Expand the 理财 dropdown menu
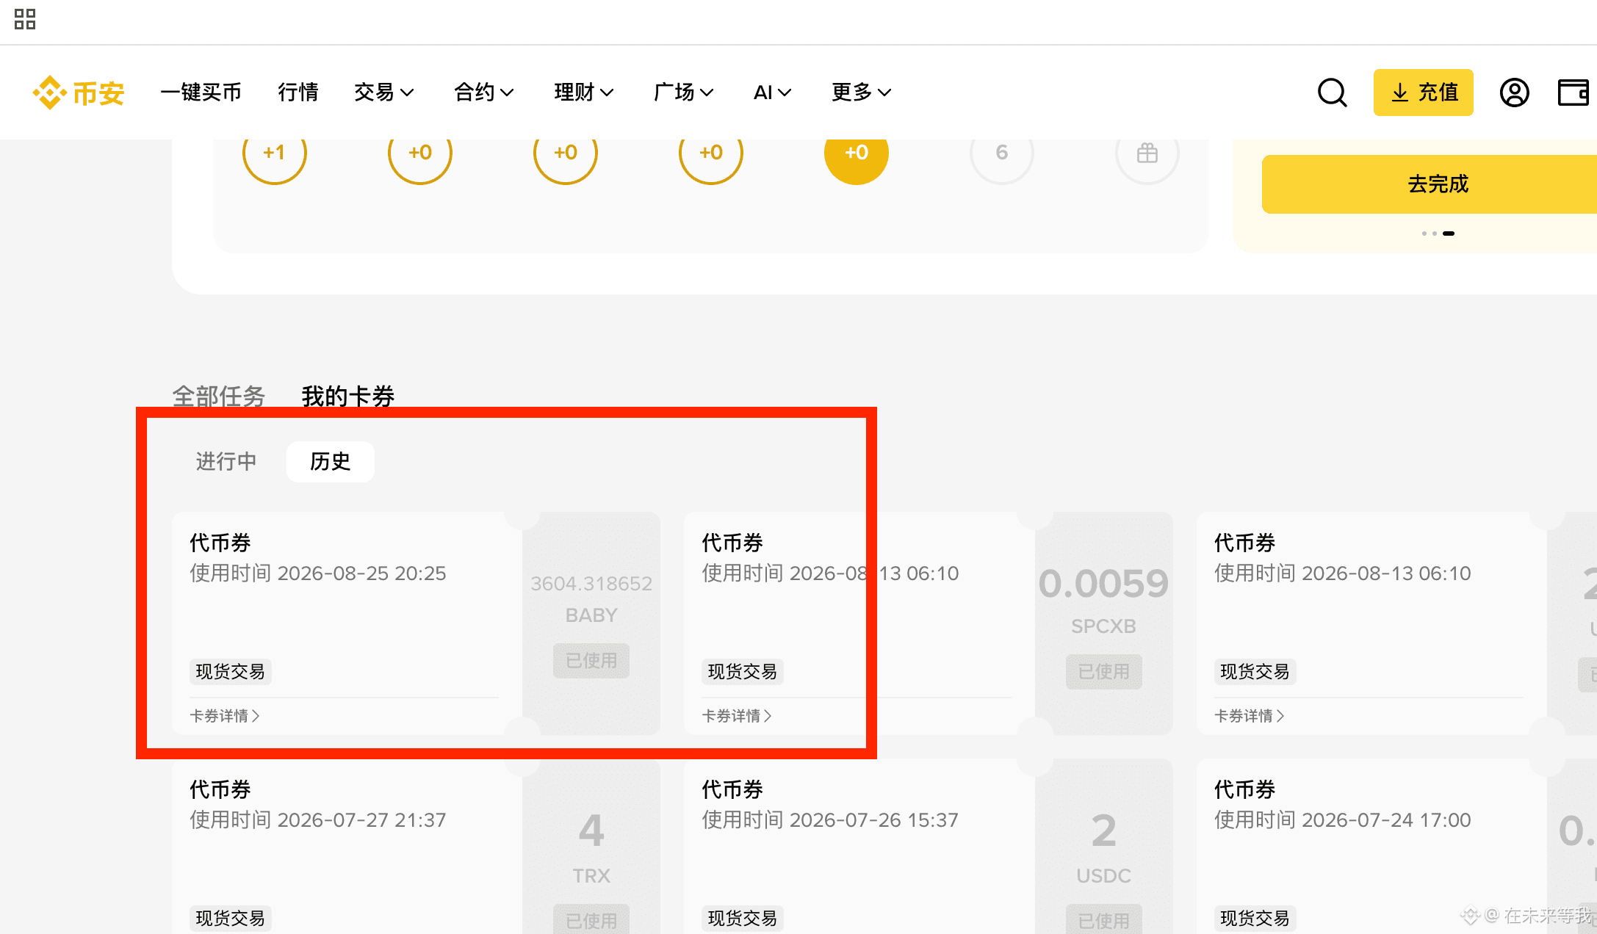Screen dimensions: 1597x934 [x=584, y=93]
